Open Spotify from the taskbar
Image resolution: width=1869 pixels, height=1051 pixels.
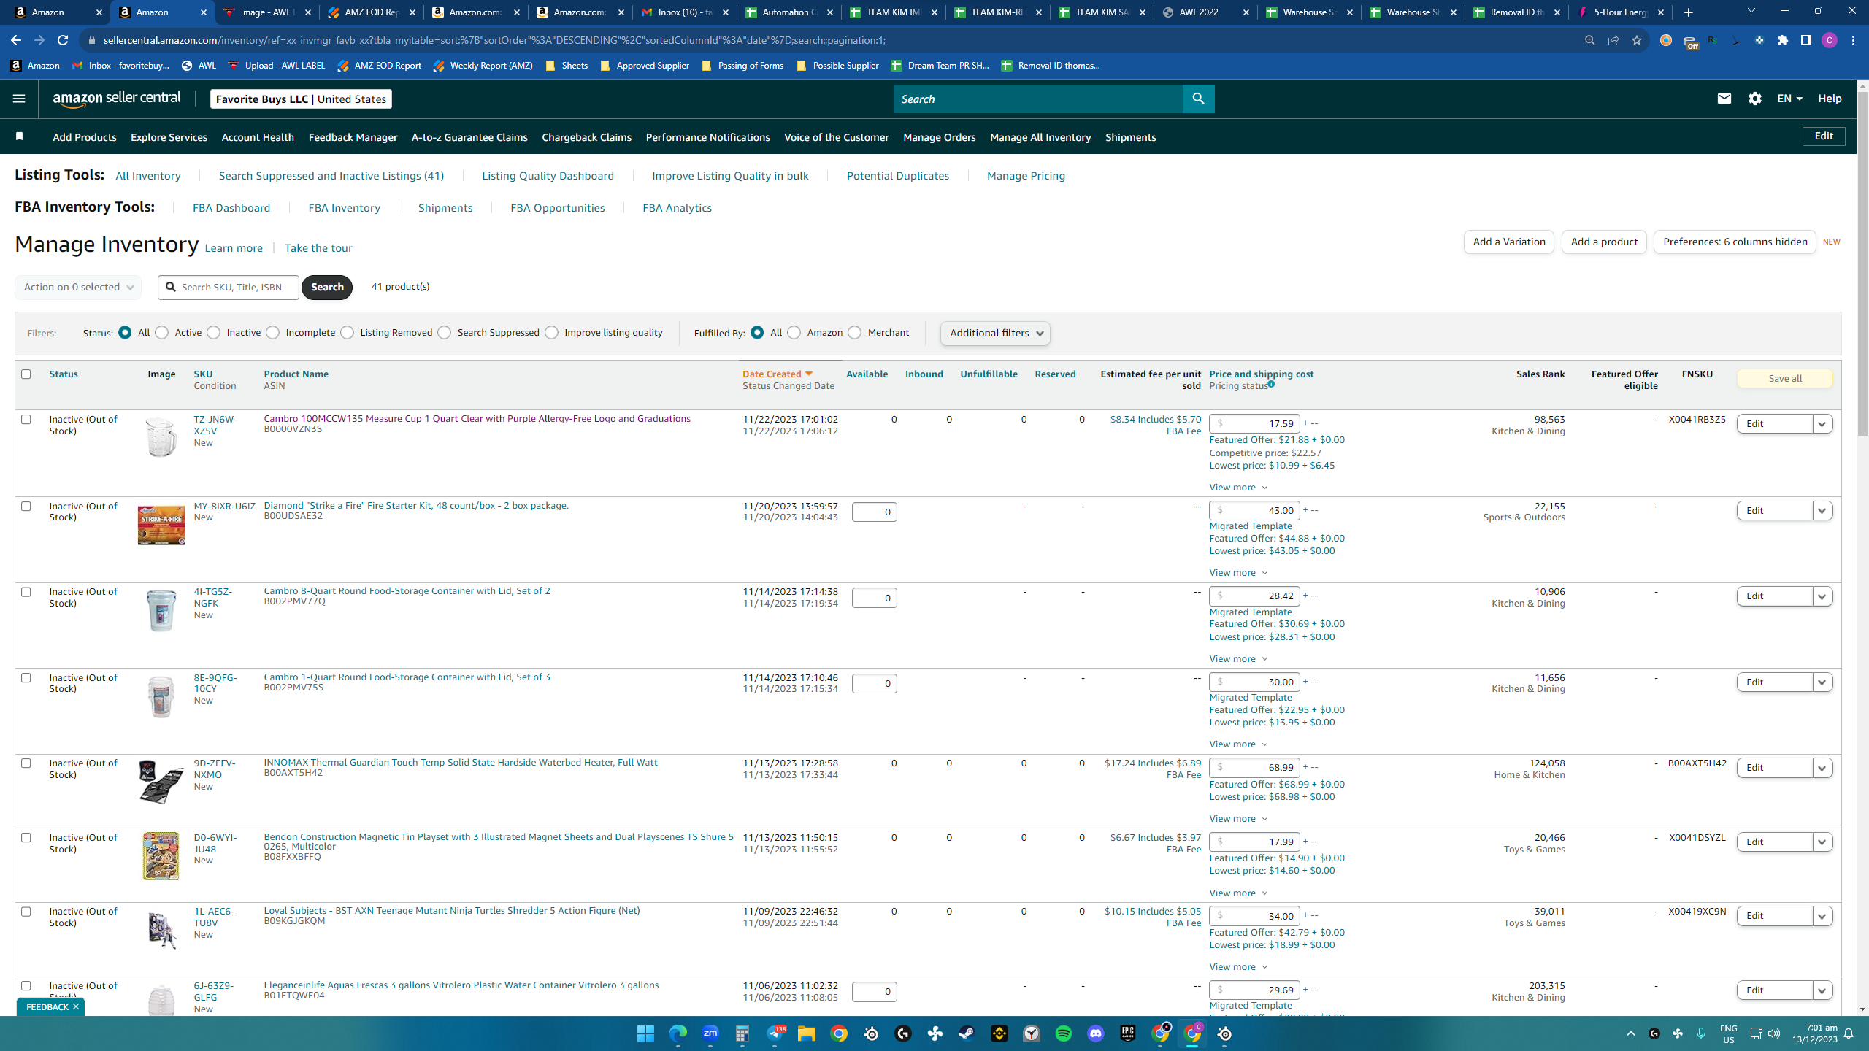tap(1064, 1033)
